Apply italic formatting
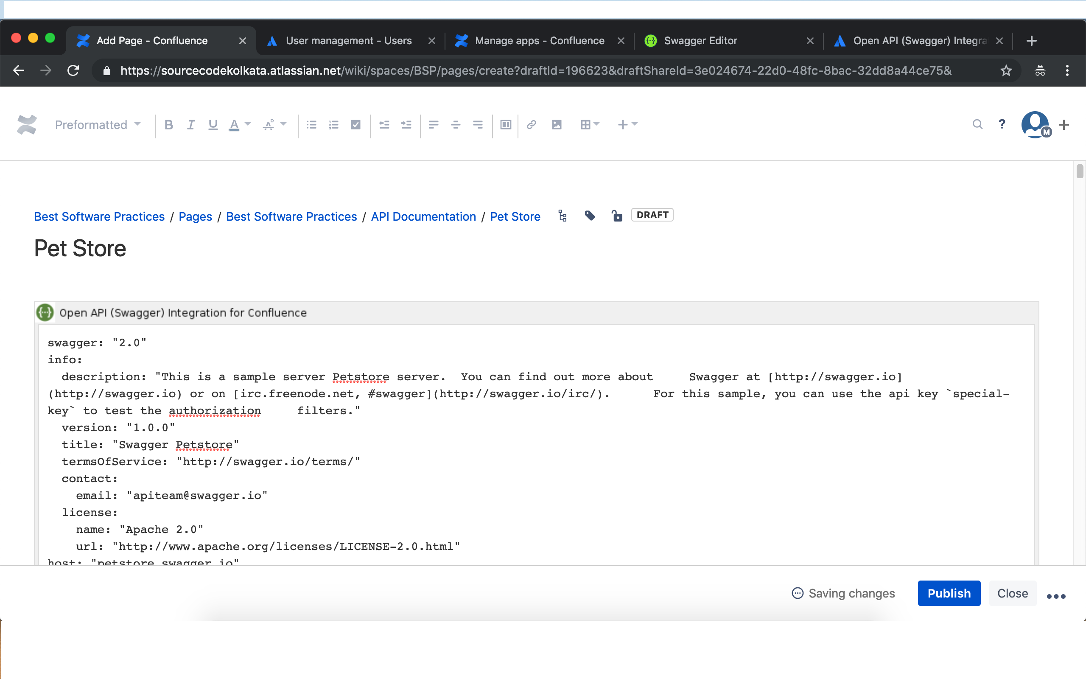The width and height of the screenshot is (1086, 679). pos(190,125)
